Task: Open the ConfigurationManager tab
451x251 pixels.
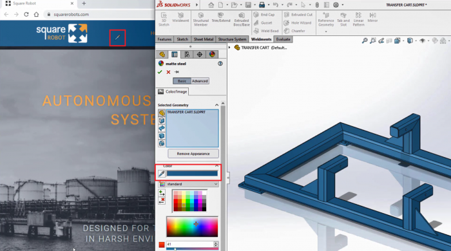Action: pyautogui.click(x=187, y=54)
